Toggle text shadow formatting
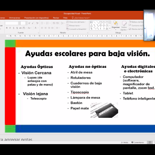This screenshot has height=155, width=155. 17,28
